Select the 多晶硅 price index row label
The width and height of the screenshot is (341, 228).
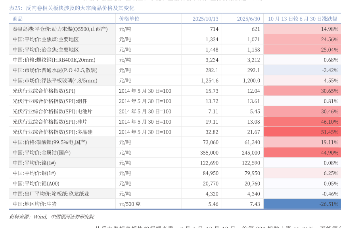pyautogui.click(x=52, y=132)
